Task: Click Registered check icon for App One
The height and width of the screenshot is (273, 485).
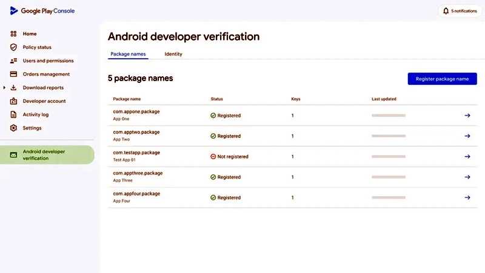Action: pyautogui.click(x=213, y=116)
